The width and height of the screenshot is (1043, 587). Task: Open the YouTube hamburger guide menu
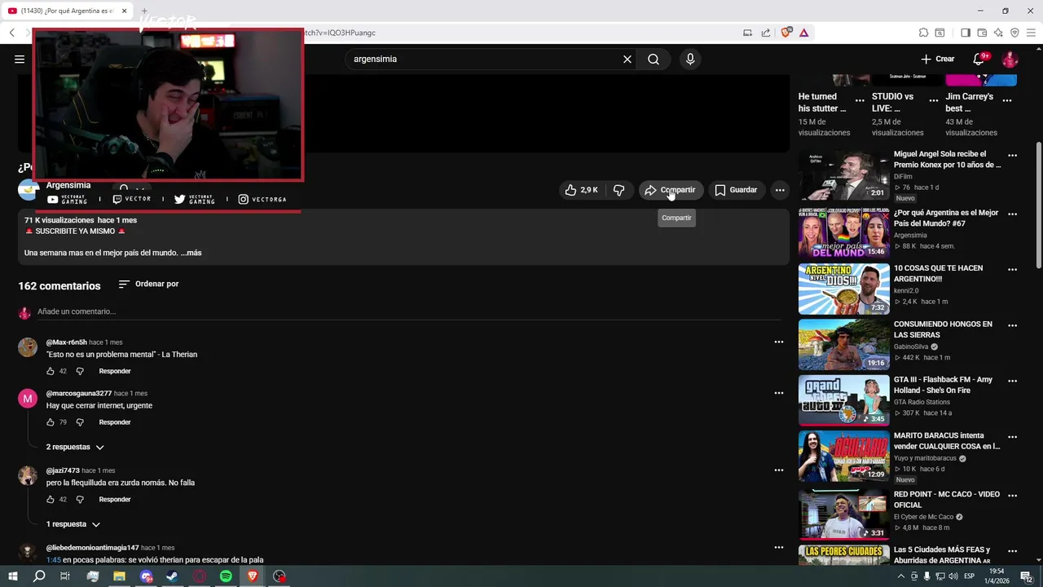pos(20,59)
